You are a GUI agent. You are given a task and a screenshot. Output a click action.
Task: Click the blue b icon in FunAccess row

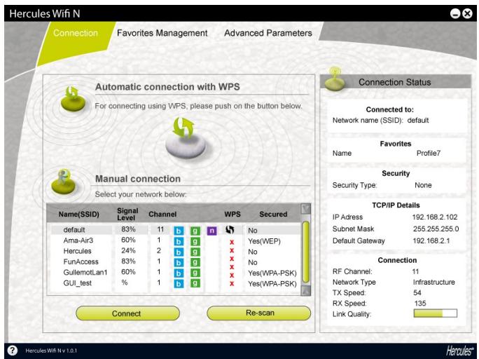point(179,263)
